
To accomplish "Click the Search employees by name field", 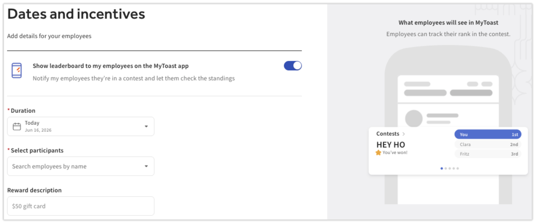I will click(81, 166).
